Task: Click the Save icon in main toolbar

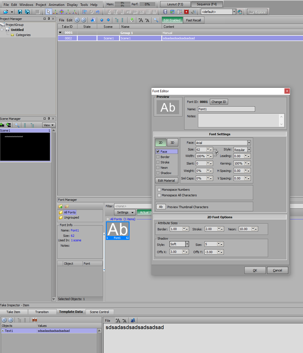Action: point(20,12)
